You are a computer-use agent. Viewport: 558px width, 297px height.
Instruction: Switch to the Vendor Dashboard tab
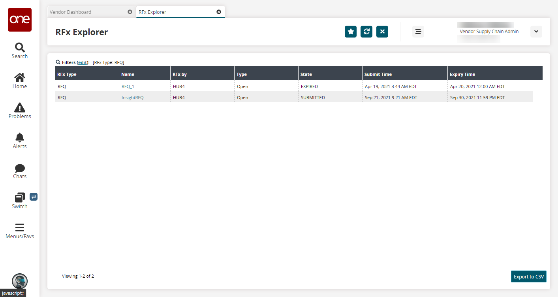(x=87, y=12)
